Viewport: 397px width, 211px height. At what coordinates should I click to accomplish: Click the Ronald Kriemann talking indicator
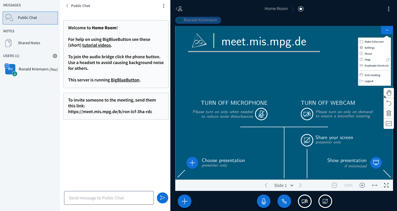[198, 20]
